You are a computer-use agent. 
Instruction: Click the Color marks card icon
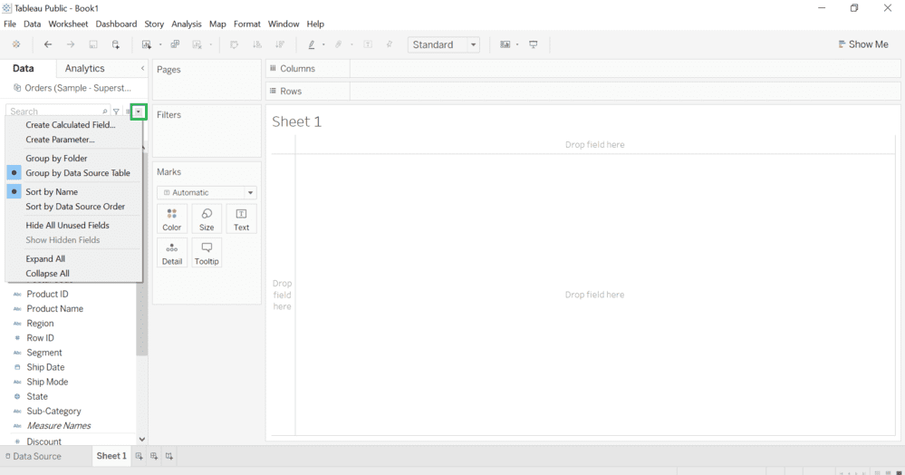click(x=171, y=219)
